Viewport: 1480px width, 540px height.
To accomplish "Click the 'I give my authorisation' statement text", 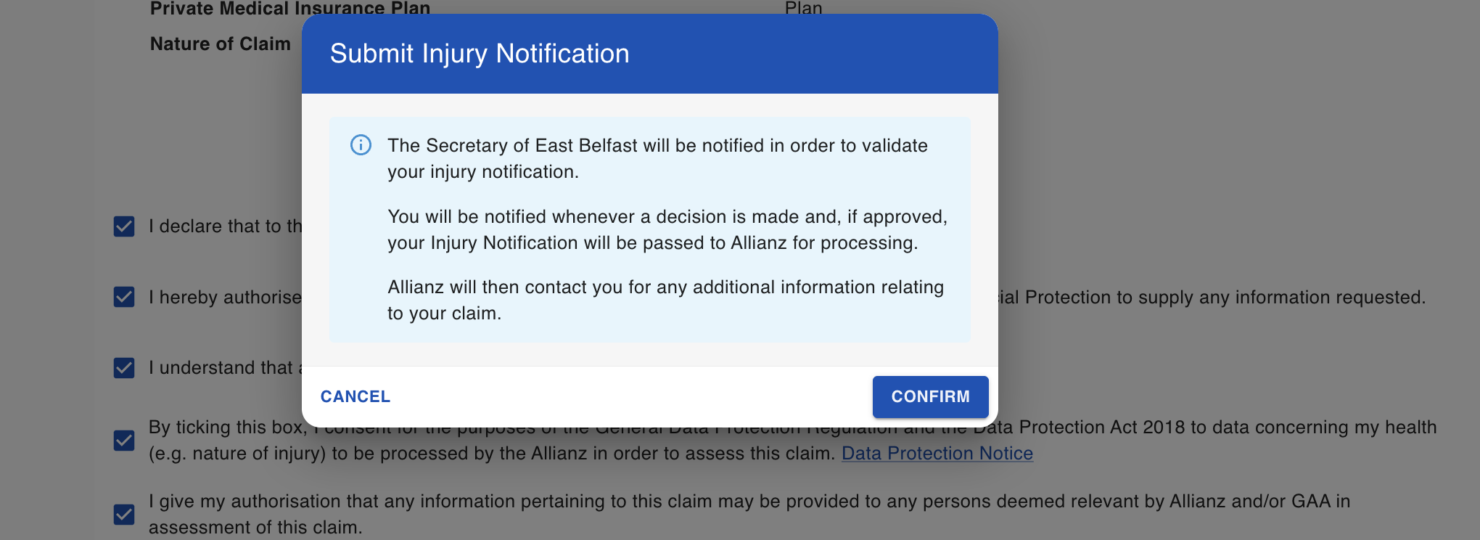I will pyautogui.click(x=749, y=514).
